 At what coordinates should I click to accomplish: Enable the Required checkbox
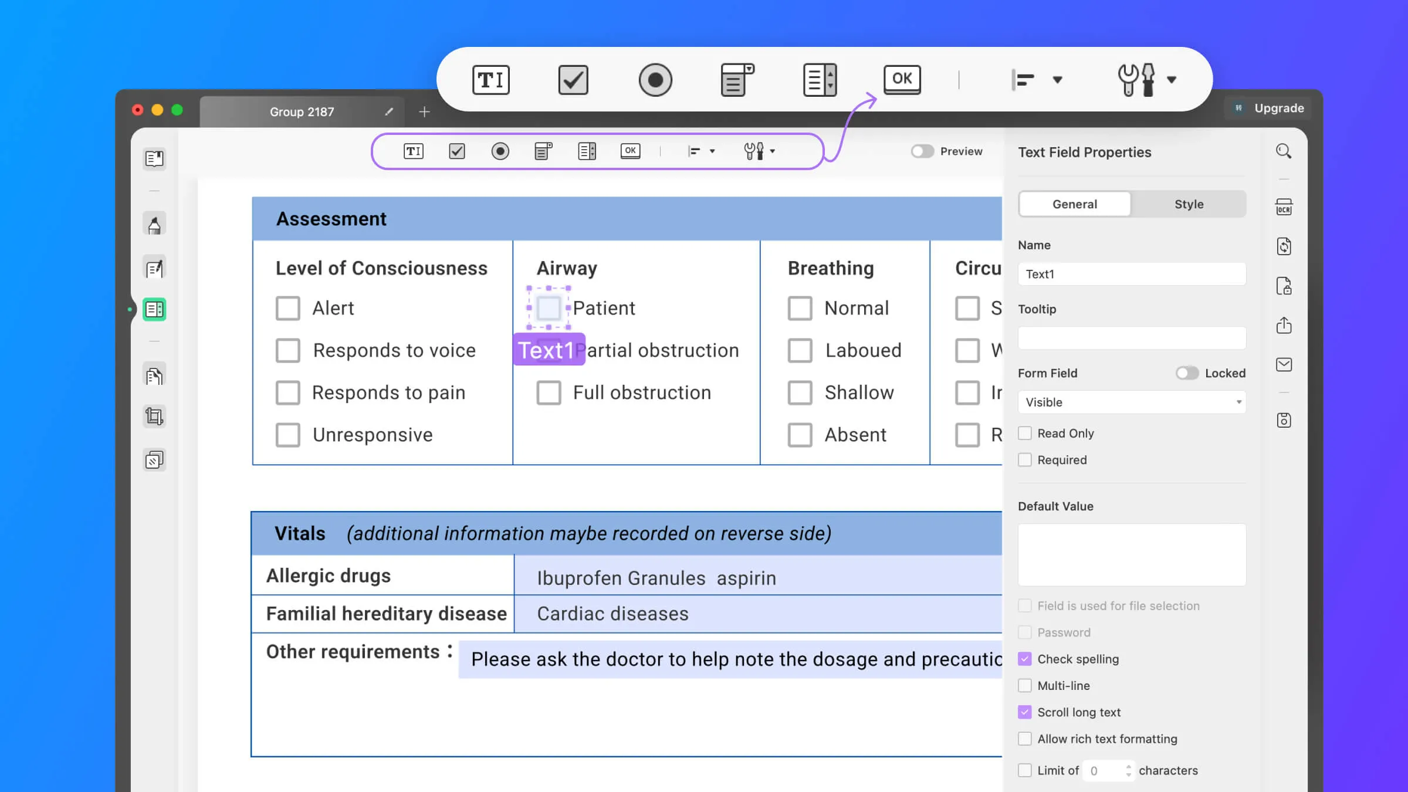1025,459
